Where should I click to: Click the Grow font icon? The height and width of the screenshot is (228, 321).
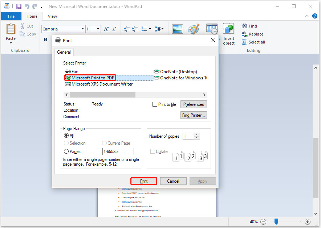106,29
